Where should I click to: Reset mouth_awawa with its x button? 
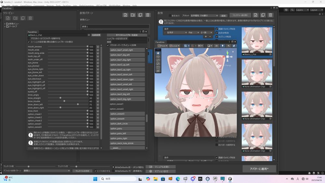click(x=98, y=47)
